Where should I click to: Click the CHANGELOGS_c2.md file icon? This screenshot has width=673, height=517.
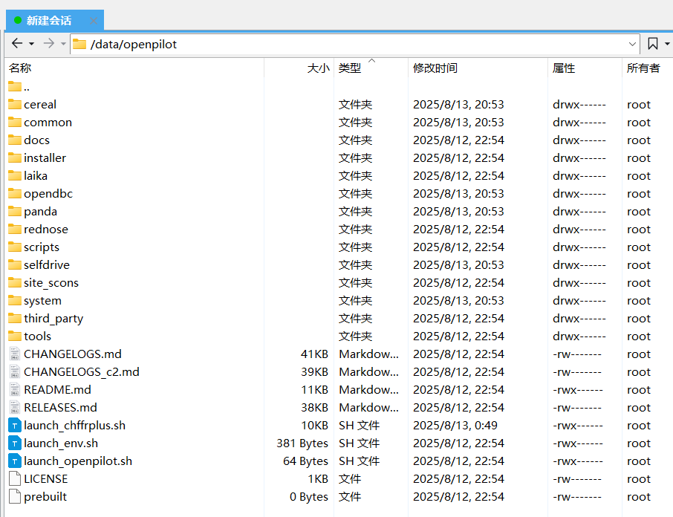[x=15, y=371]
